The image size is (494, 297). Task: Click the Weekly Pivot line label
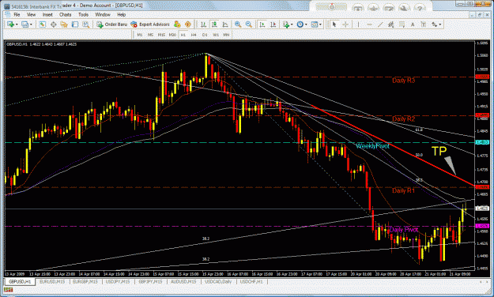click(x=373, y=146)
